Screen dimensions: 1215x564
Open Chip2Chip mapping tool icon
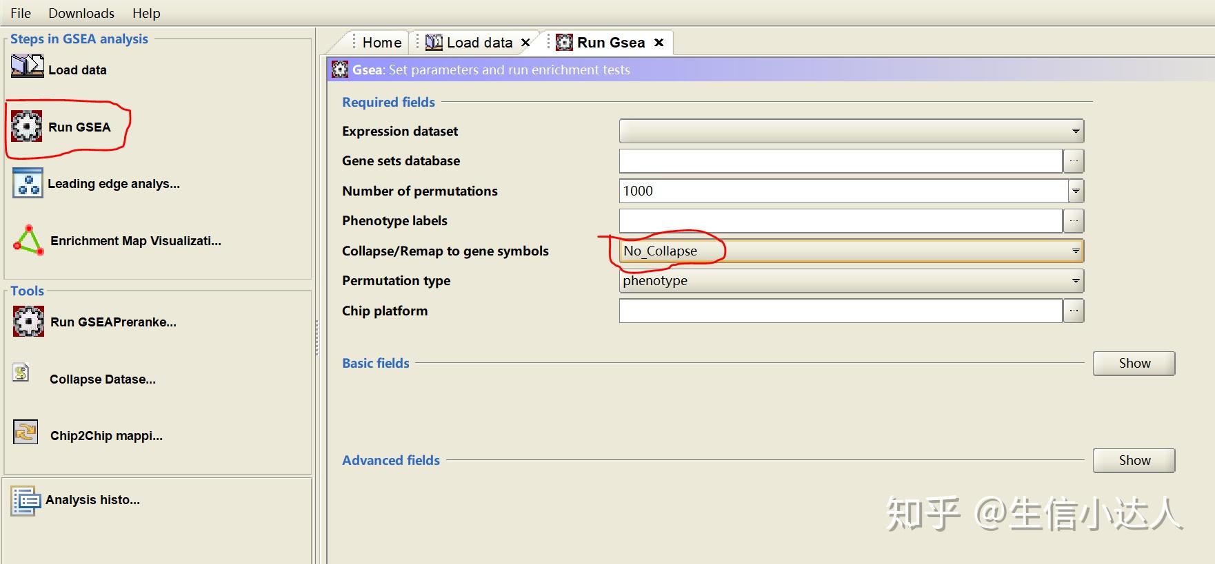(26, 432)
